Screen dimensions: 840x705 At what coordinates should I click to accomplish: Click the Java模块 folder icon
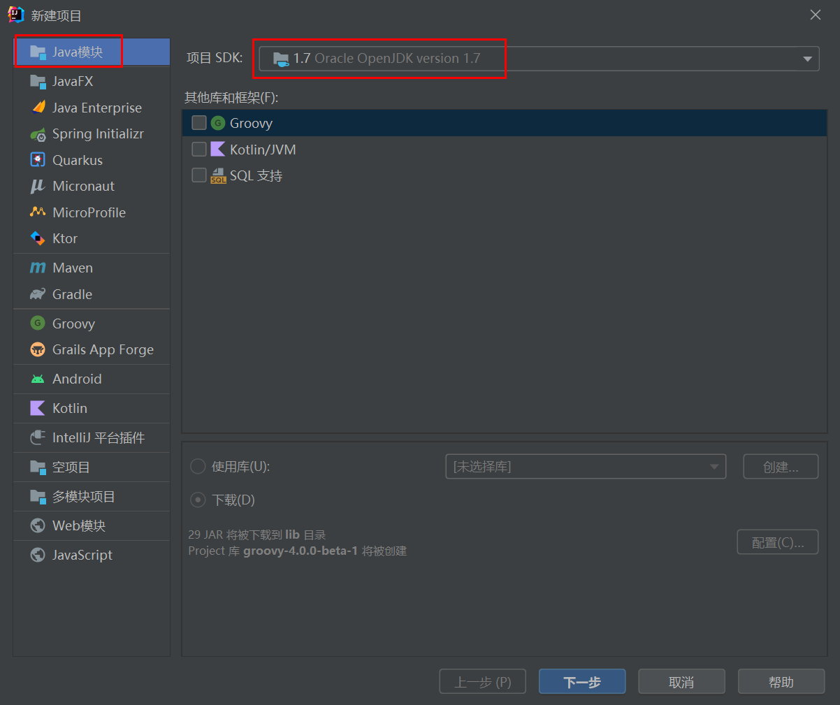pyautogui.click(x=38, y=52)
